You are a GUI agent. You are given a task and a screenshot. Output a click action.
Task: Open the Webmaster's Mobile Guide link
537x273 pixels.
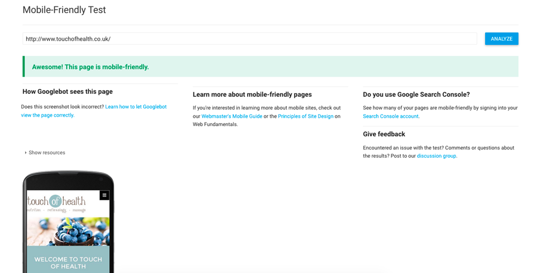pos(232,116)
